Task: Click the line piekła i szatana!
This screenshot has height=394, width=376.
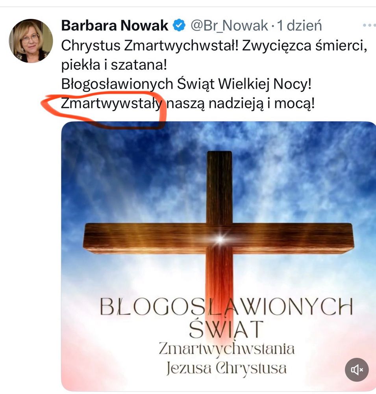Action: tap(114, 65)
